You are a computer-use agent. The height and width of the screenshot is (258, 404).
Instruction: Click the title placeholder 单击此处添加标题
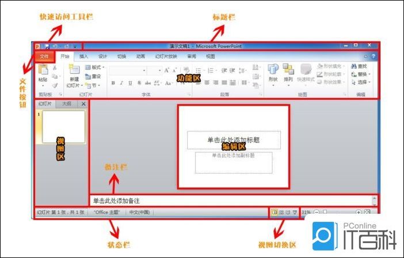tap(234, 140)
